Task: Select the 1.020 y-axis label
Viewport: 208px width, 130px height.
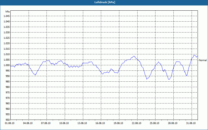Action: click(x=7, y=43)
